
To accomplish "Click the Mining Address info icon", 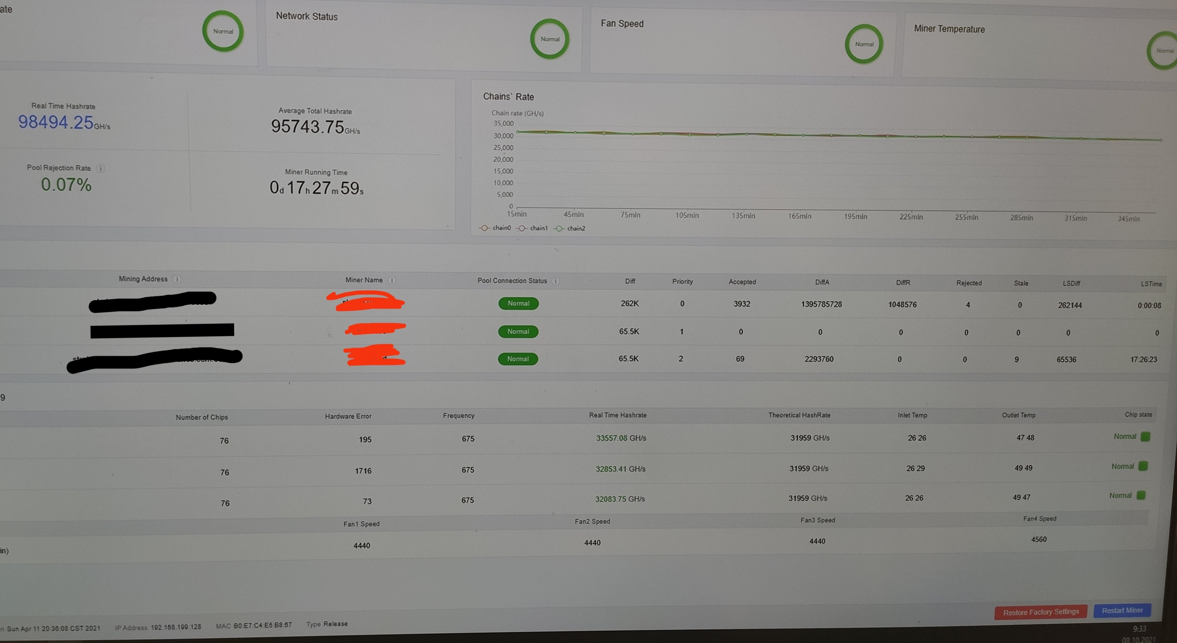I will tap(177, 279).
